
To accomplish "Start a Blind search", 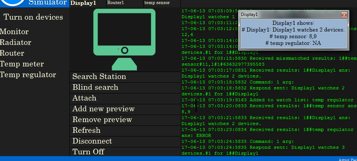I will tap(95, 88).
